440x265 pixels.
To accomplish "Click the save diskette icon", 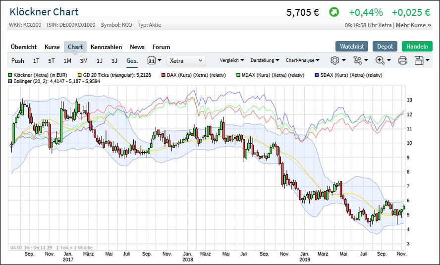I will [419, 60].
